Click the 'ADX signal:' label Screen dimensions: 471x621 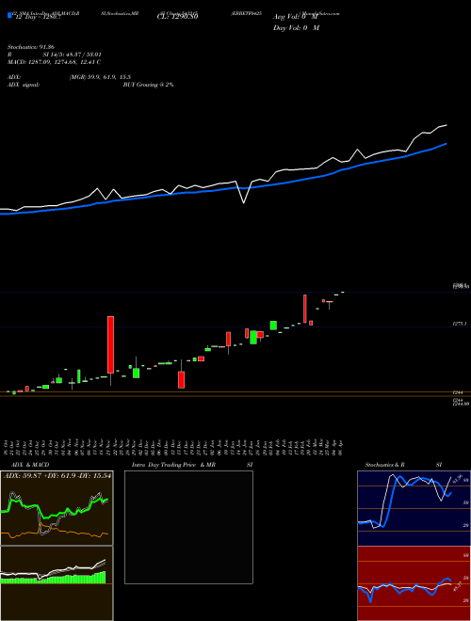(24, 85)
